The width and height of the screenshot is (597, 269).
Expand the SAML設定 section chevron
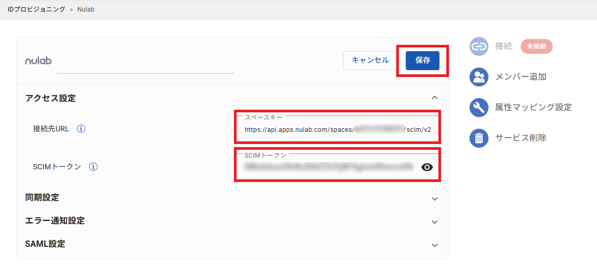(435, 245)
